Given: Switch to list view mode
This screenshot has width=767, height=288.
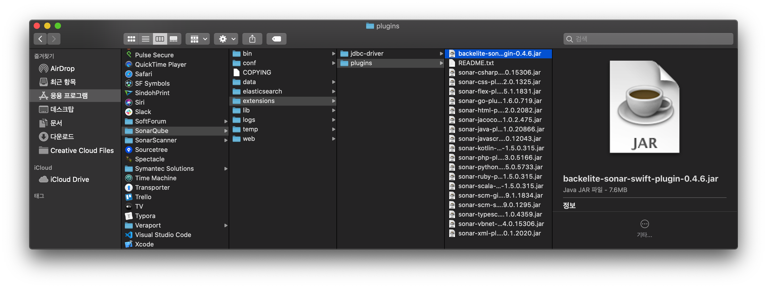Looking at the screenshot, I should [145, 39].
